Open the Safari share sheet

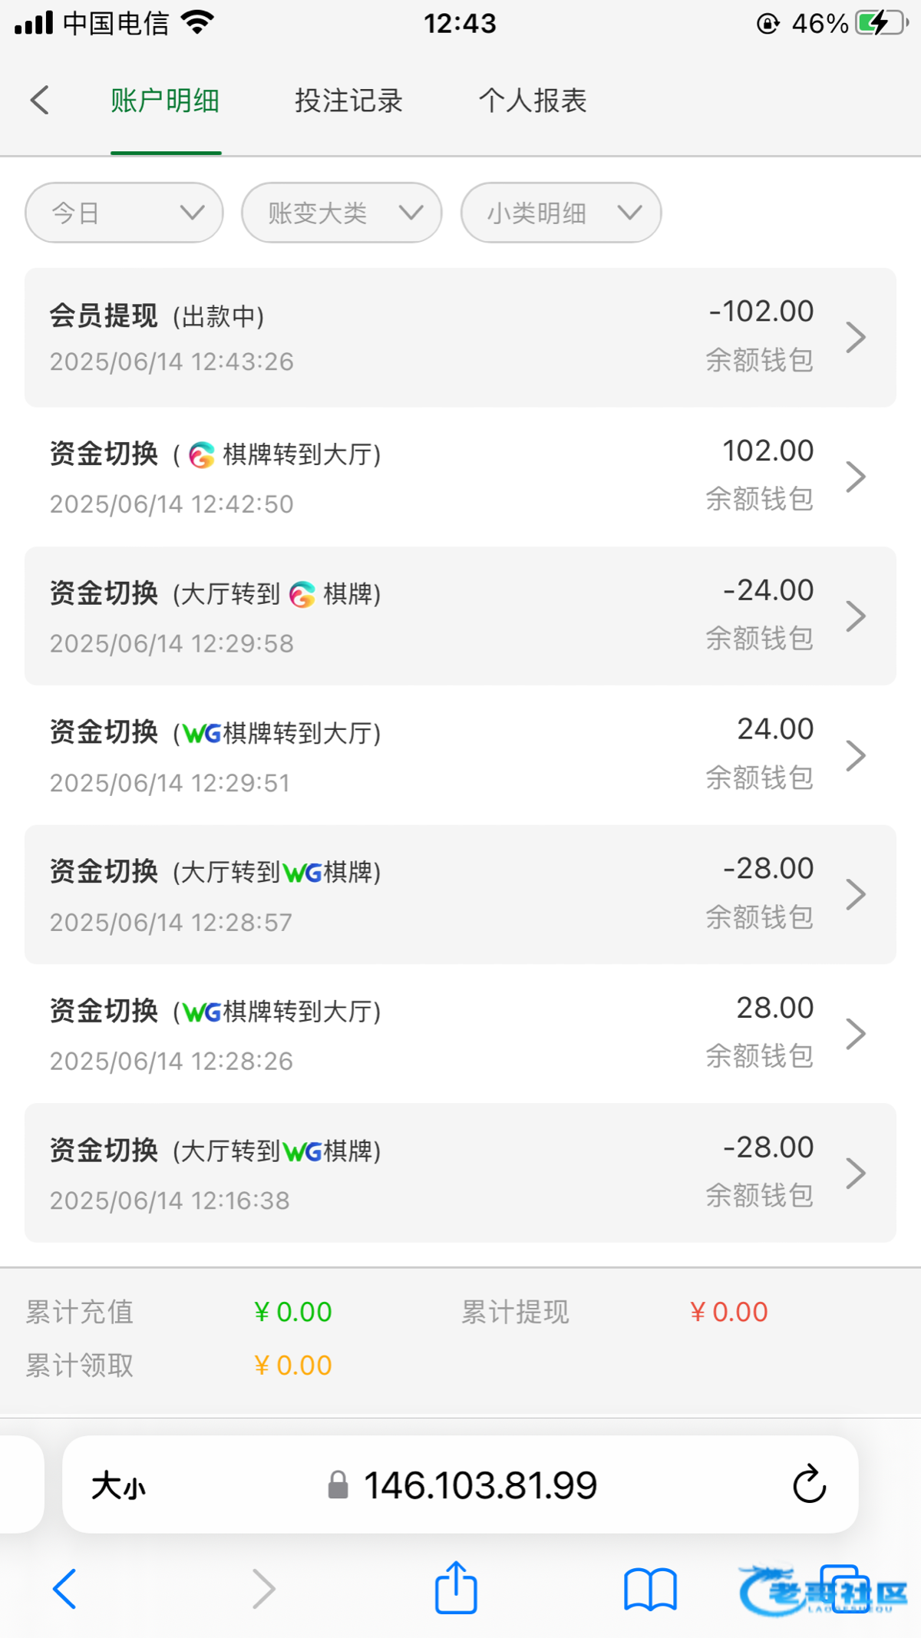point(456,1588)
